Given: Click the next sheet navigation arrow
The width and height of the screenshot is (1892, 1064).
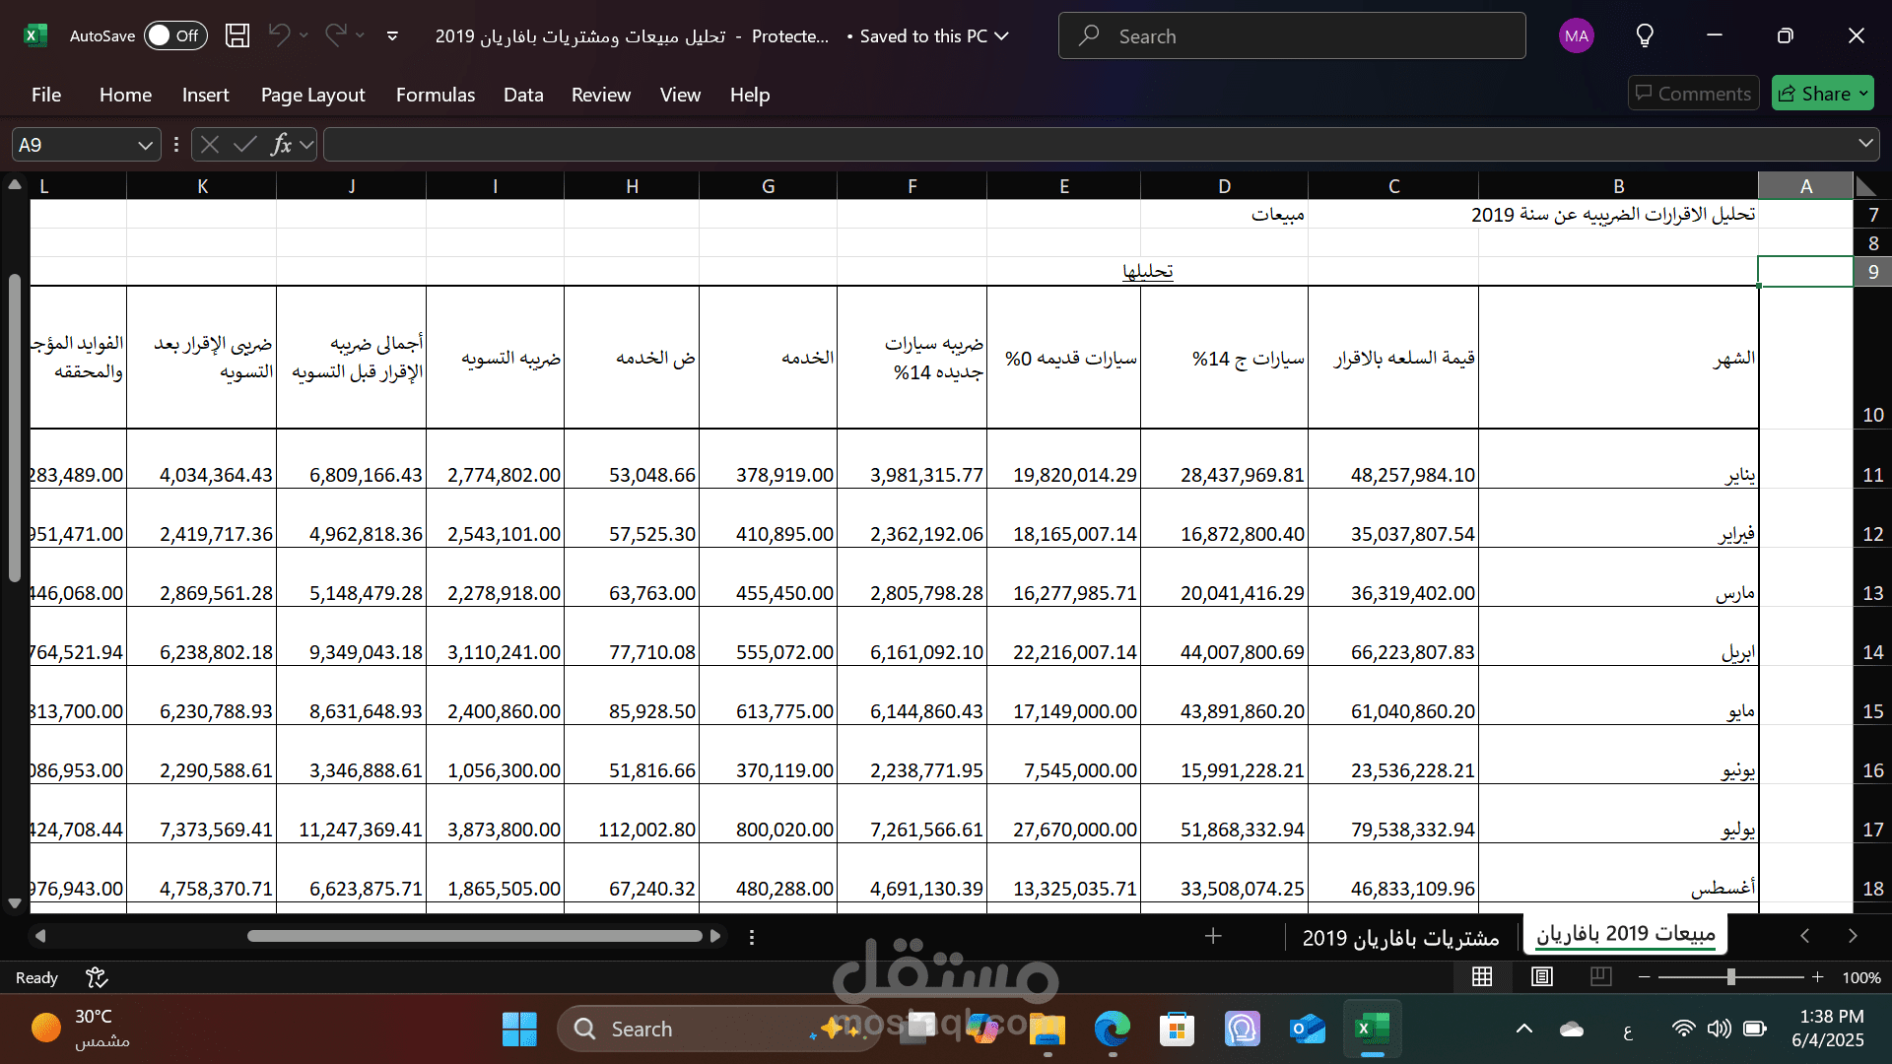Looking at the screenshot, I should point(1853,936).
